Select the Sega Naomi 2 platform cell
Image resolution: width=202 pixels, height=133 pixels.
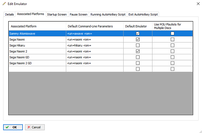37,51
